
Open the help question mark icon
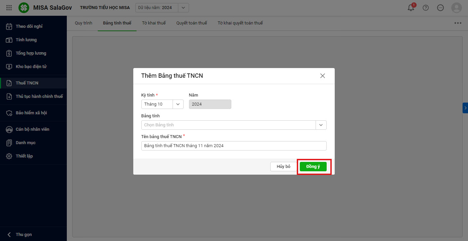click(426, 8)
